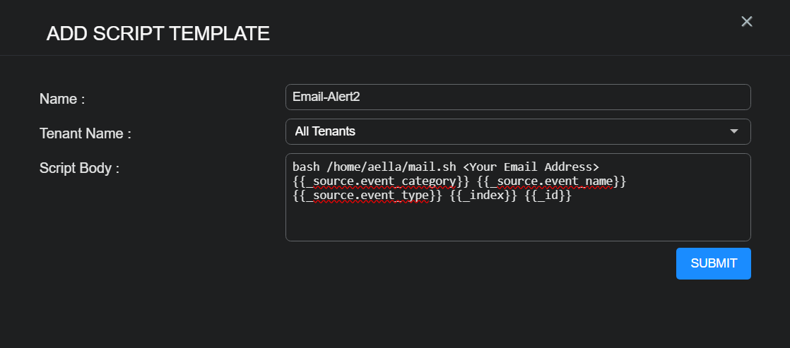This screenshot has height=348, width=790.
Task: Click the Tenant Name dropdown arrow
Action: [x=734, y=131]
